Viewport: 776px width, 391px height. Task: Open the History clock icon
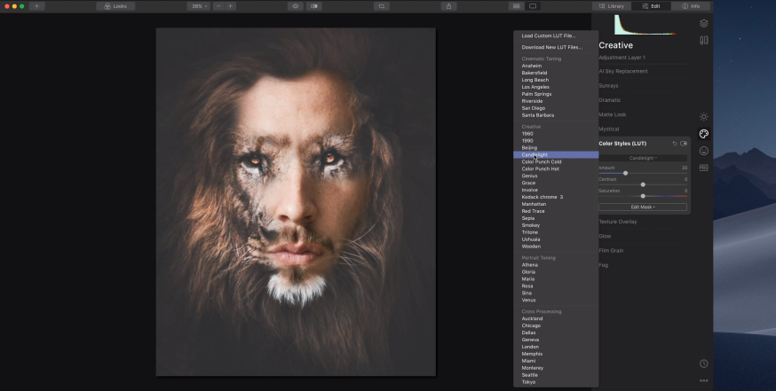703,364
